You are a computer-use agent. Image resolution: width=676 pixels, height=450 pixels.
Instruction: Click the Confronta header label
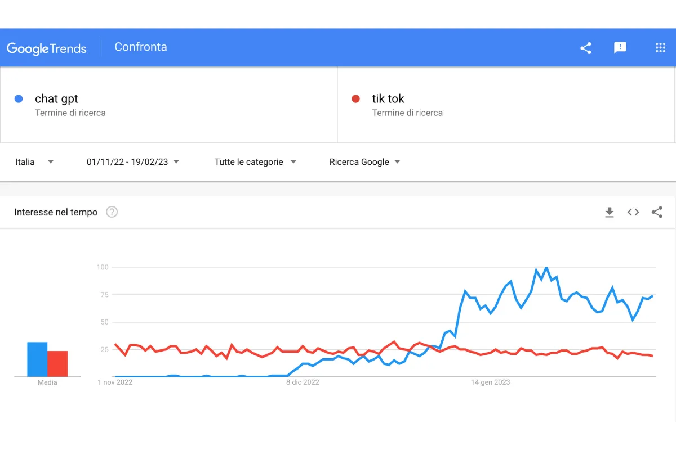point(141,47)
